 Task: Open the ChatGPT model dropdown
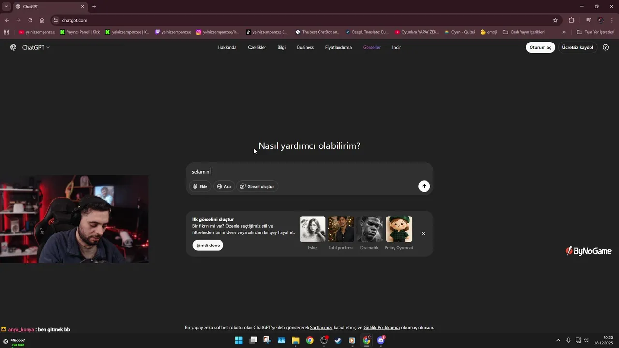pos(36,47)
